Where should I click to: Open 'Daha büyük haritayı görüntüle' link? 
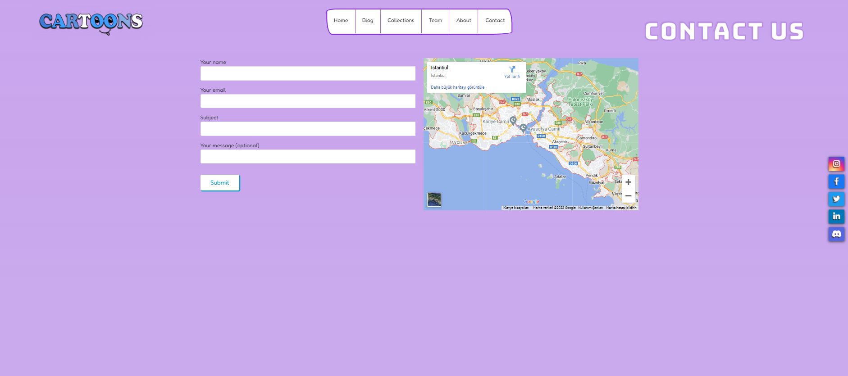(x=458, y=87)
